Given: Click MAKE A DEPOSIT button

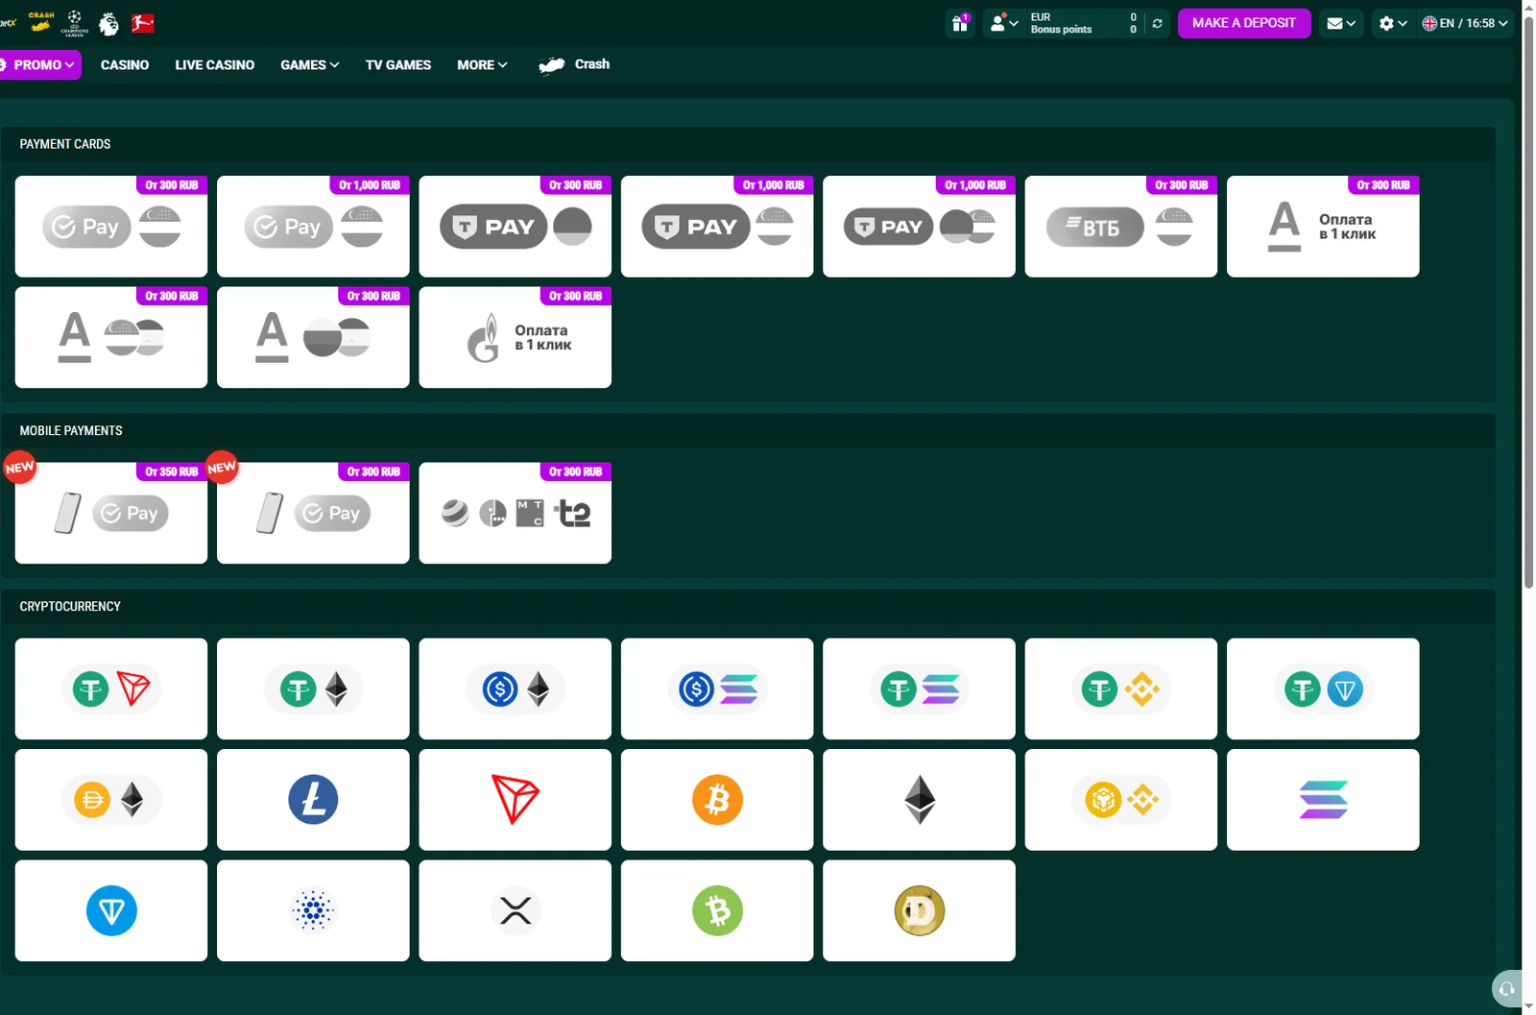Looking at the screenshot, I should point(1244,23).
